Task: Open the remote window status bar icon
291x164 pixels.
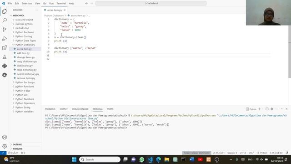Action: point(3,153)
